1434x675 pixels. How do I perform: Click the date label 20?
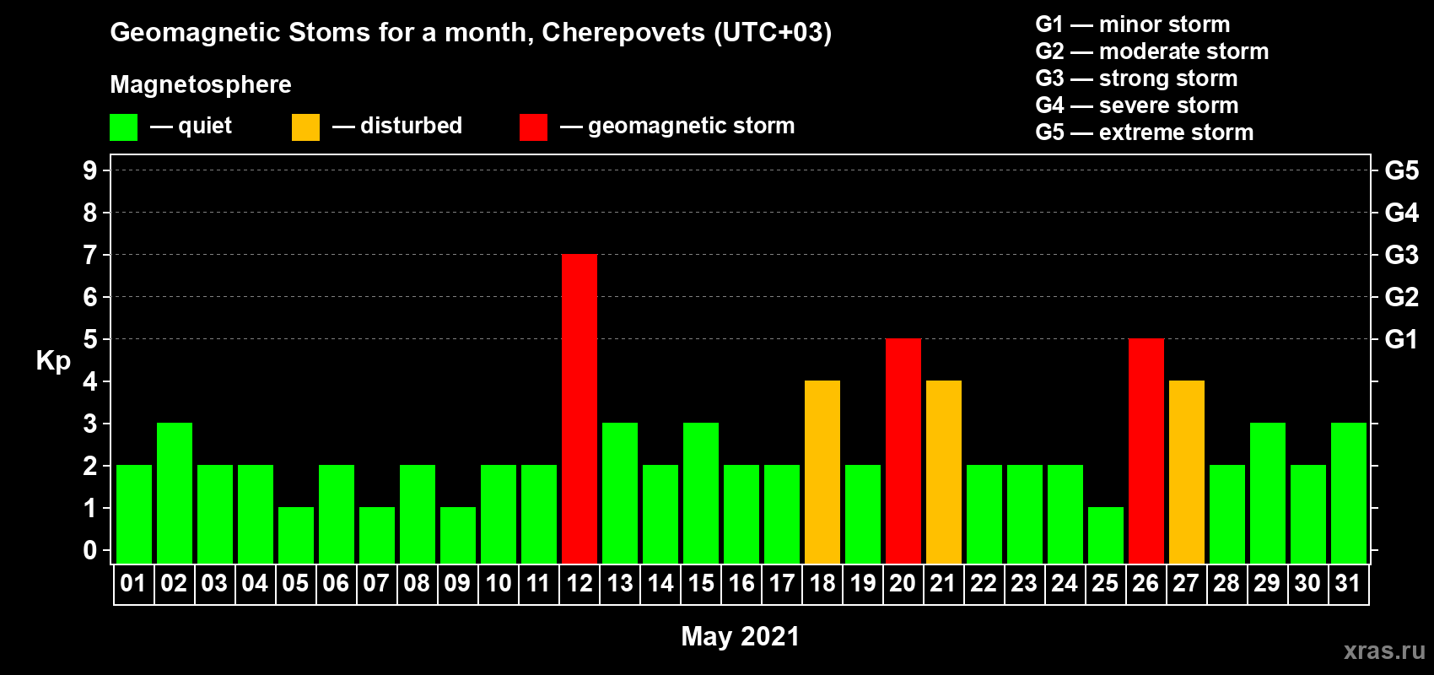click(903, 584)
